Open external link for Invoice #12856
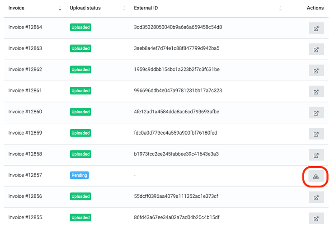The width and height of the screenshot is (330, 229). tap(316, 197)
